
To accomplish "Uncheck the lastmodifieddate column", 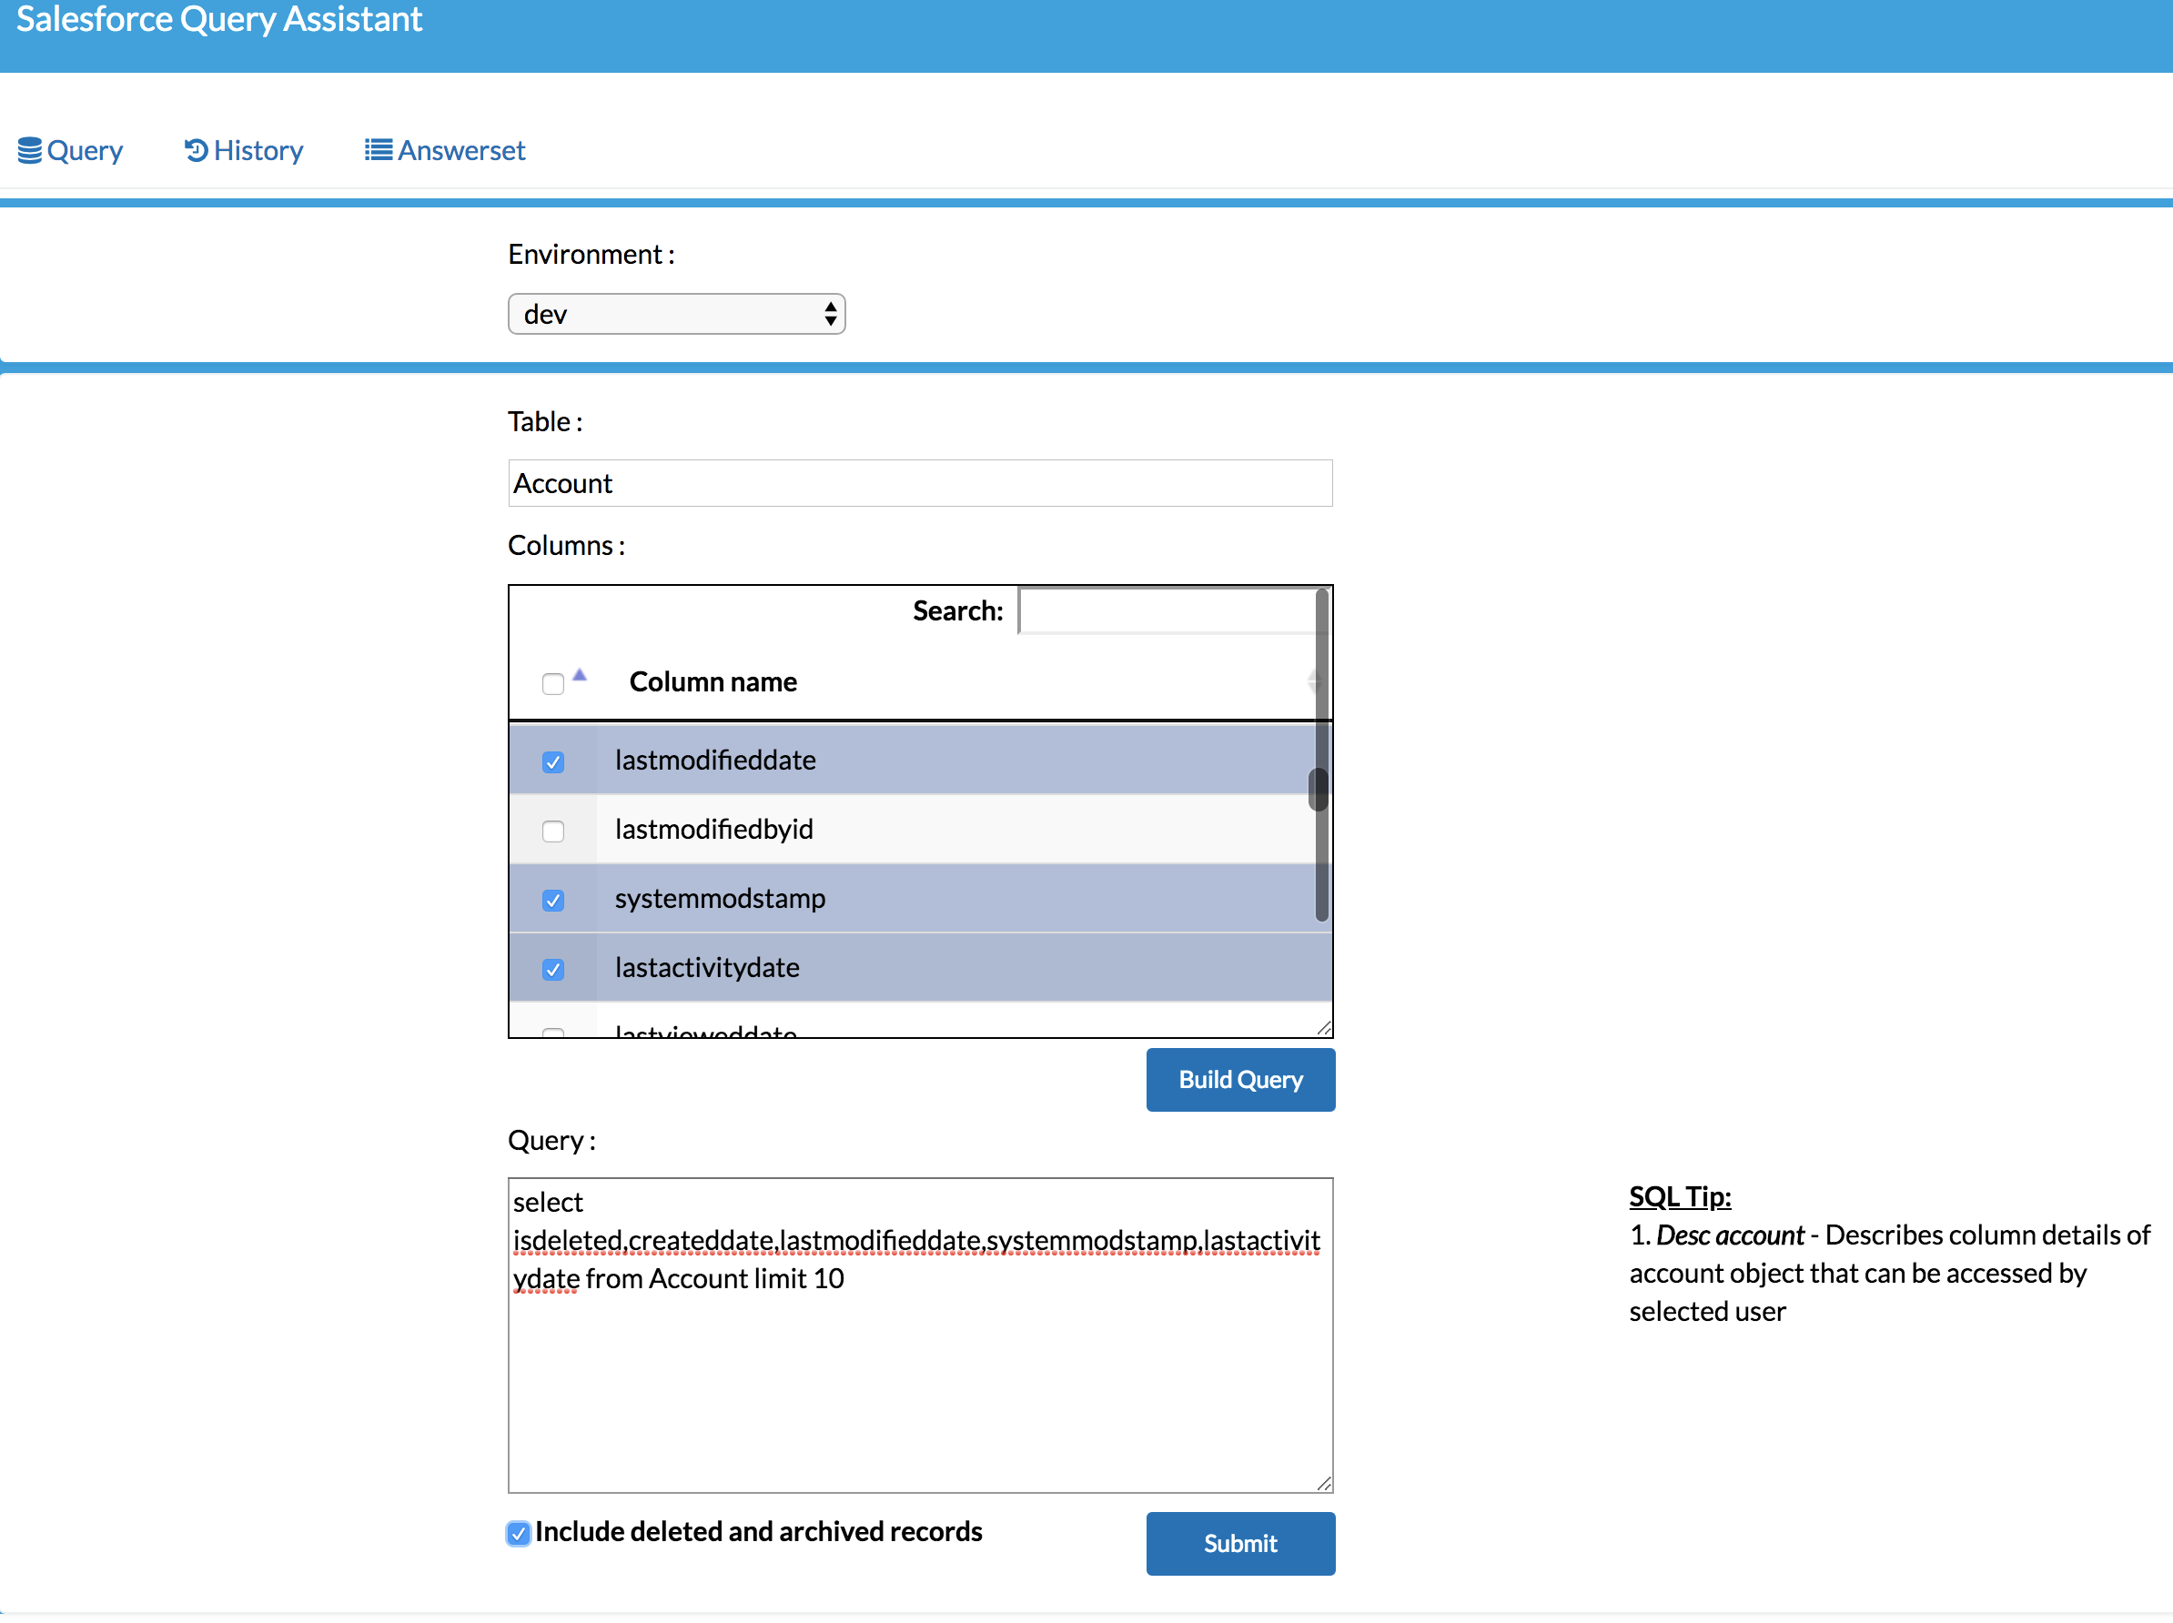I will [x=553, y=761].
